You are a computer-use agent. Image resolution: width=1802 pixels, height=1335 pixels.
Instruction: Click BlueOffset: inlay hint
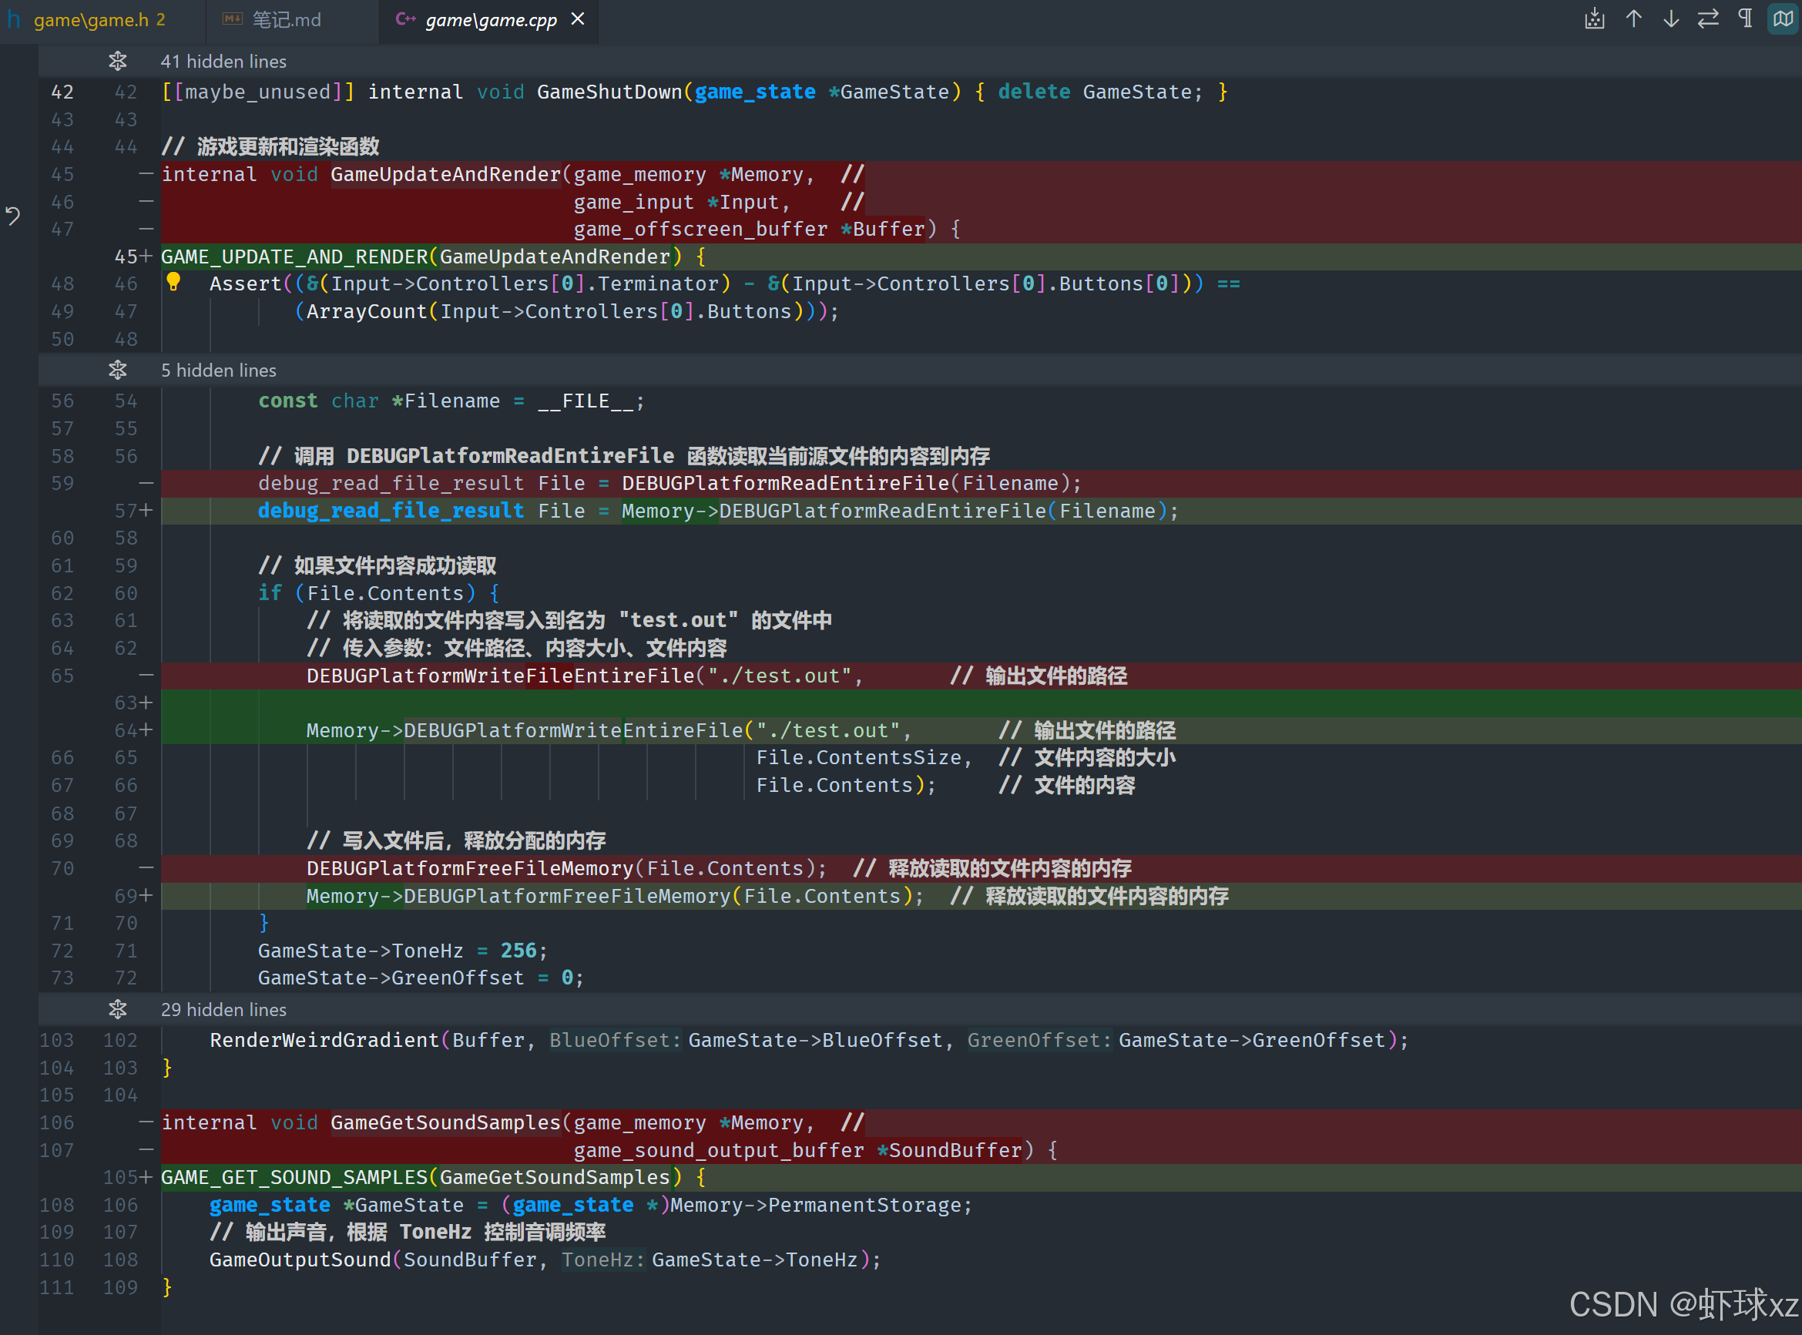click(x=616, y=1040)
